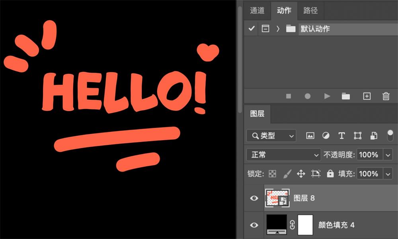The height and width of the screenshot is (239, 398).
Task: Filter layers by pixel layers icon
Action: point(310,136)
